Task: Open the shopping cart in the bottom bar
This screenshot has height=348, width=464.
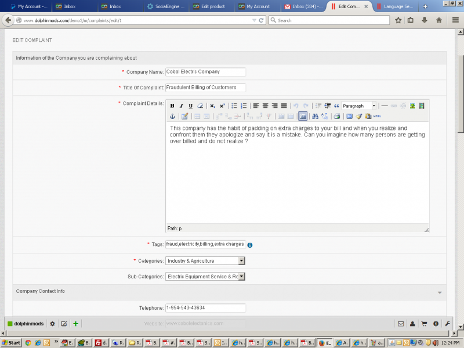Action: point(423,324)
